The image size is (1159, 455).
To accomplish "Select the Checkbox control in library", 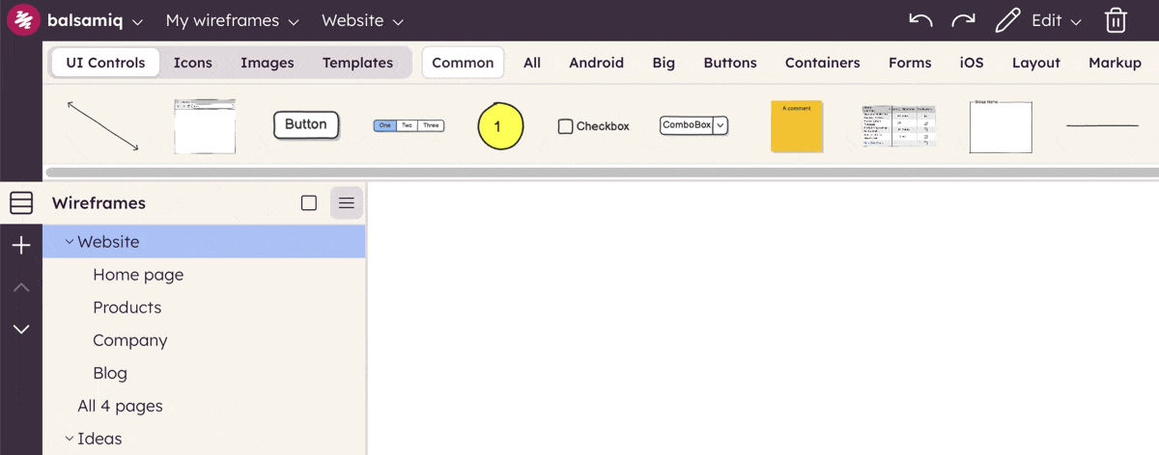I will [x=593, y=126].
